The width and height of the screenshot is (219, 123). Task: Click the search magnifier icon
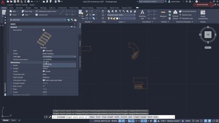166,1
